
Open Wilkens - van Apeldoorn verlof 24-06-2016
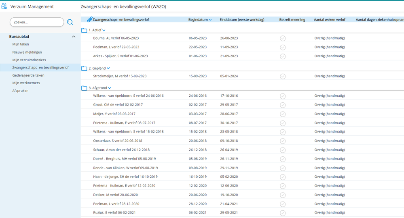pos(128,96)
